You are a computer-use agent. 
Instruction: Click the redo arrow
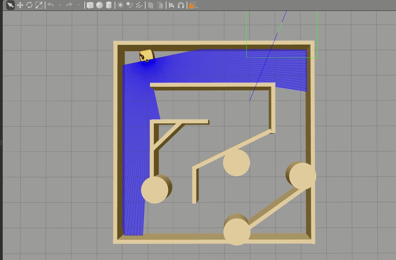[69, 5]
